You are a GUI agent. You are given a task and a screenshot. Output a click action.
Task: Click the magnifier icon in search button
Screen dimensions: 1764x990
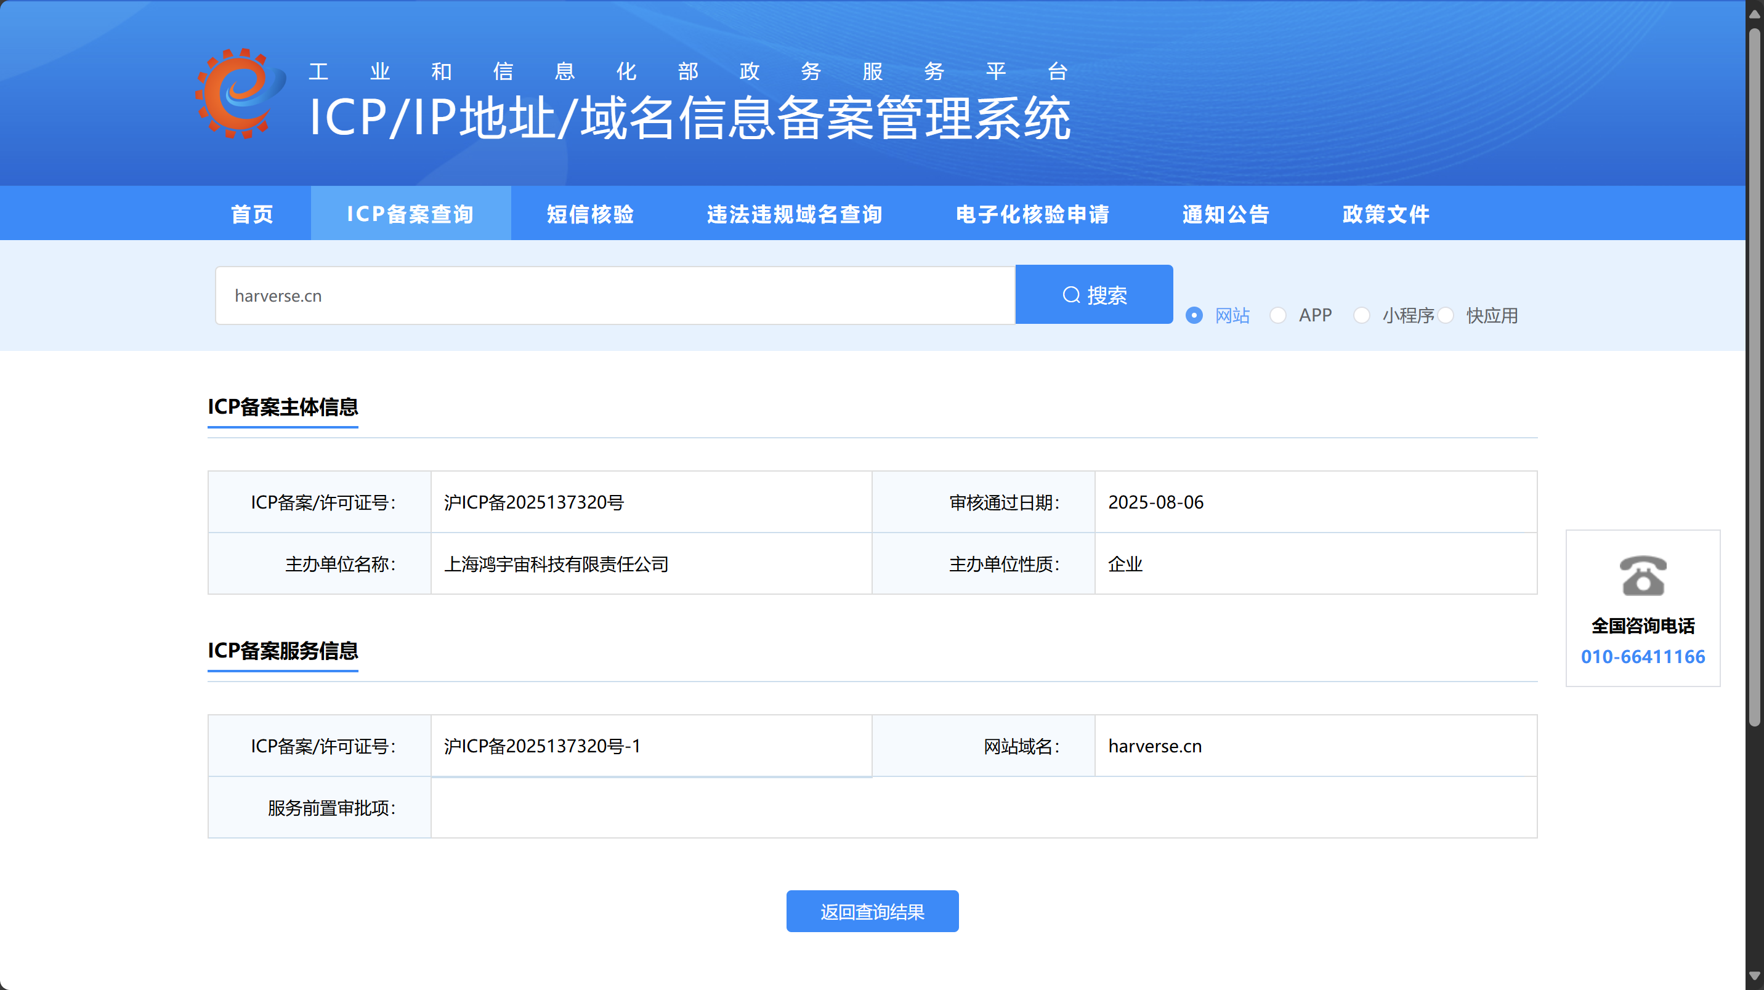click(x=1071, y=295)
